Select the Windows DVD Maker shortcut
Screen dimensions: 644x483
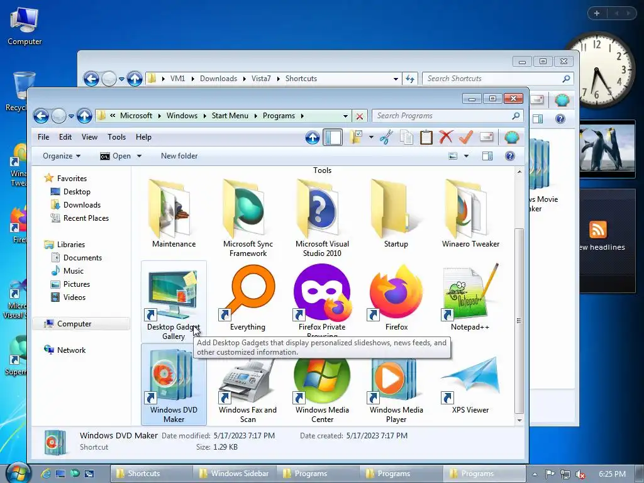(x=174, y=385)
